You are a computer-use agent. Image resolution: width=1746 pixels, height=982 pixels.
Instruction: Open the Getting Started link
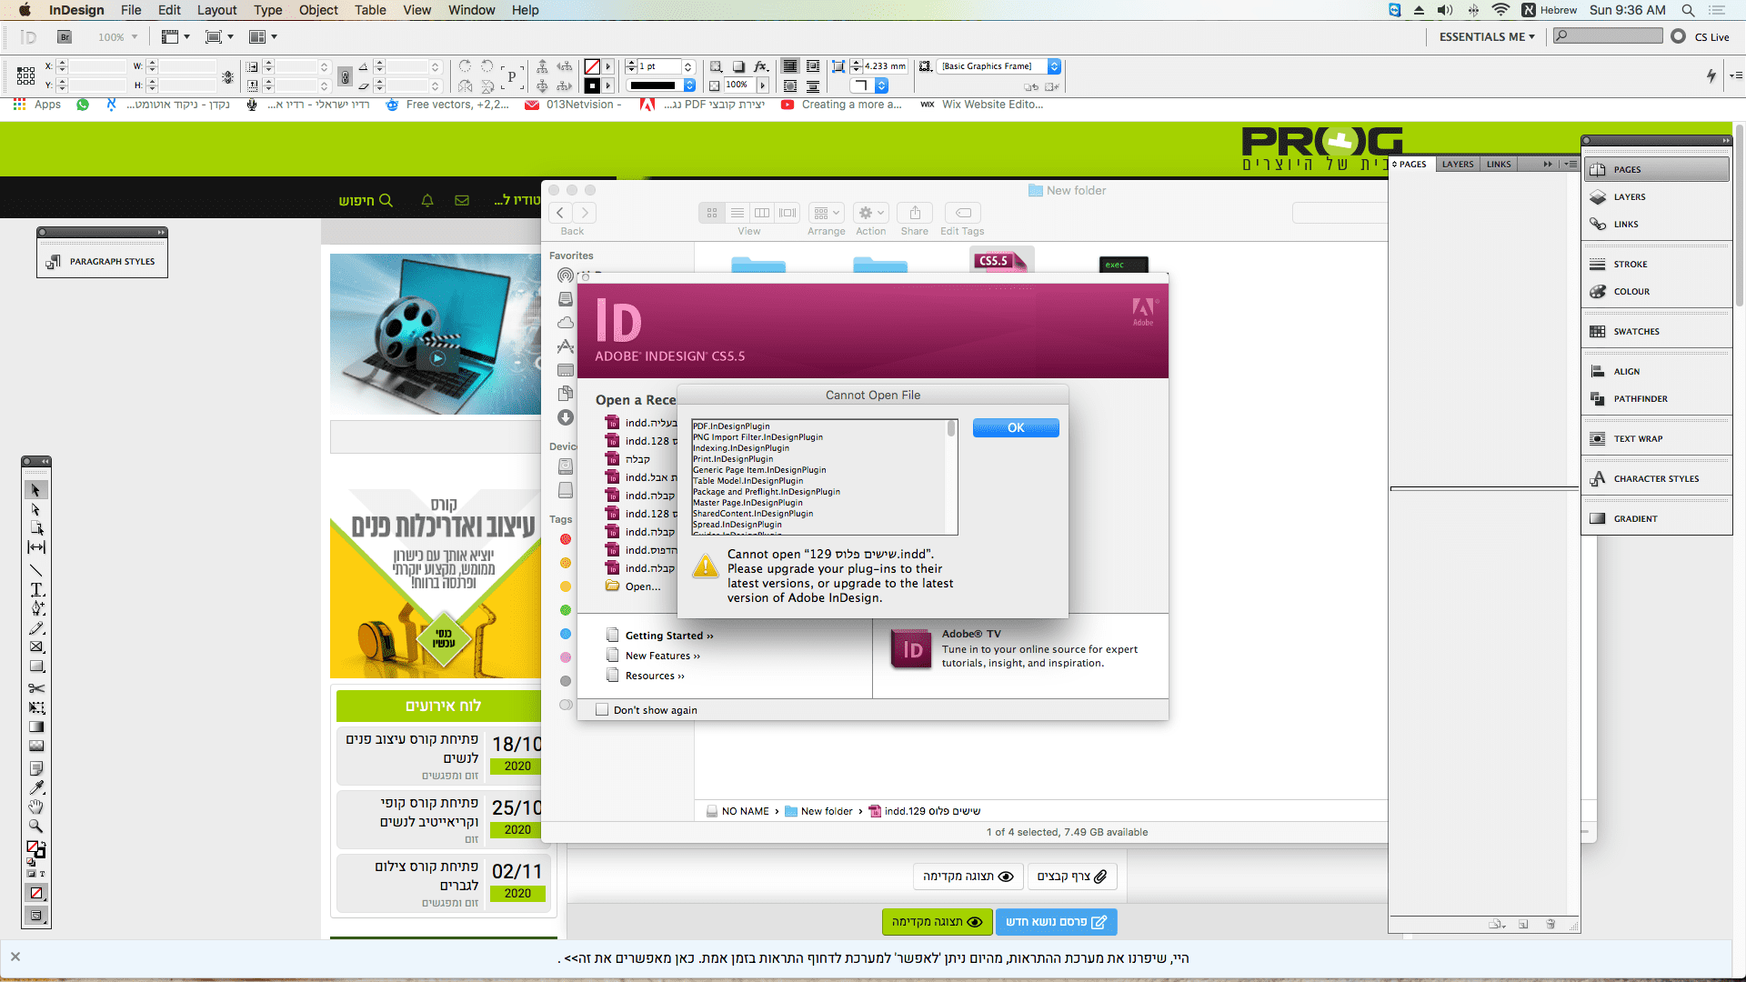[x=668, y=636]
